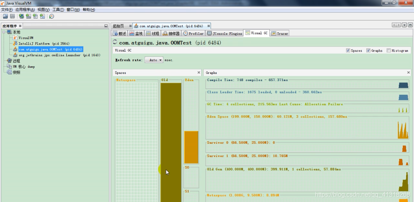This screenshot has width=414, height=202.
Task: Select IntelliJ Platform (pid 3564) node
Action: [44, 44]
